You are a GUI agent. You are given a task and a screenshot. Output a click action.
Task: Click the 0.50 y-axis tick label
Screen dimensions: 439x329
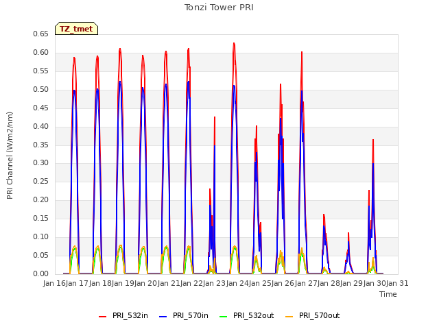point(41,89)
